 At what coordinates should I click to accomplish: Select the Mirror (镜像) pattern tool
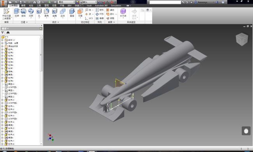100,18
